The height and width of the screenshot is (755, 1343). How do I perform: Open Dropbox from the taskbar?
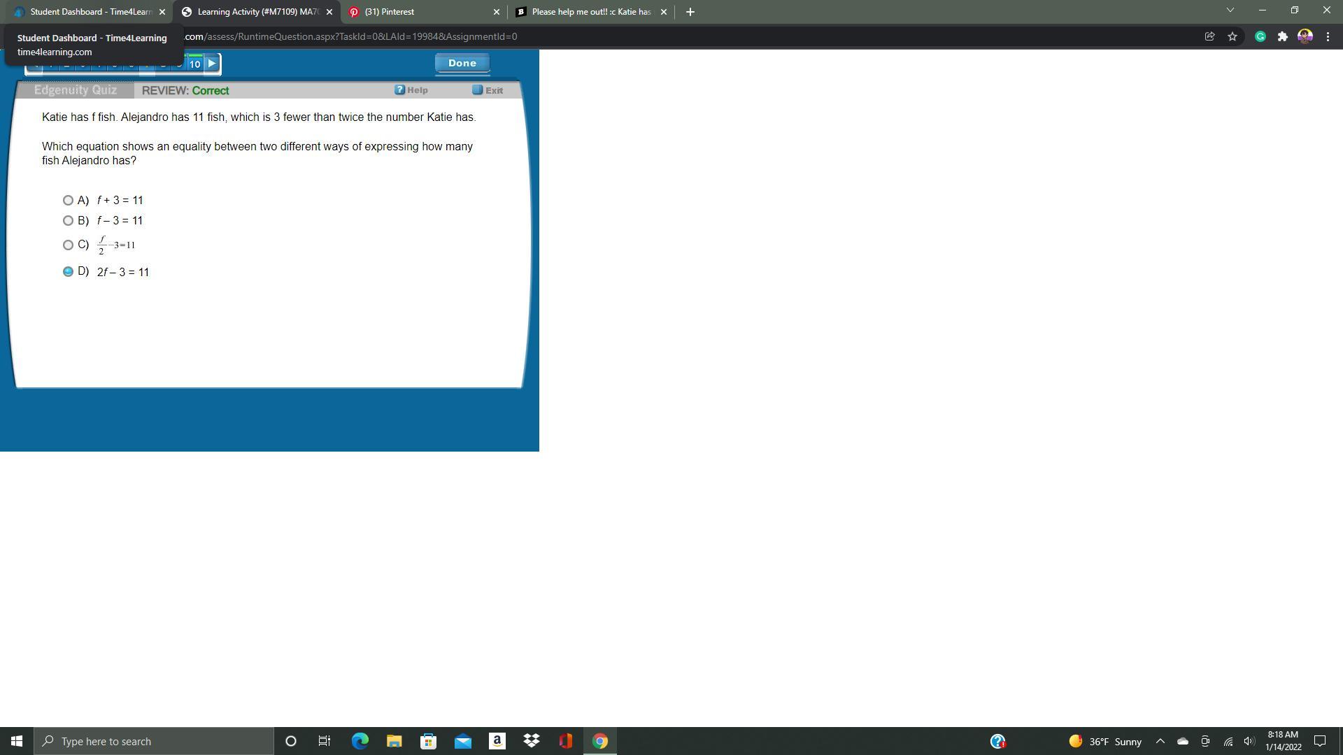tap(532, 741)
